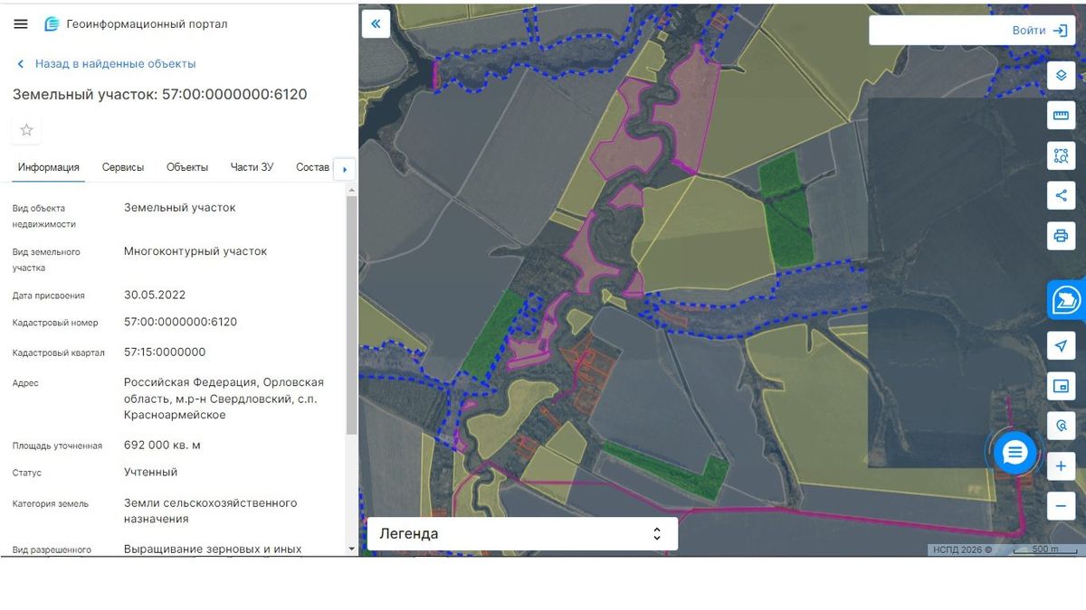Open the Объекты tab
This screenshot has width=1086, height=610.
click(x=187, y=167)
